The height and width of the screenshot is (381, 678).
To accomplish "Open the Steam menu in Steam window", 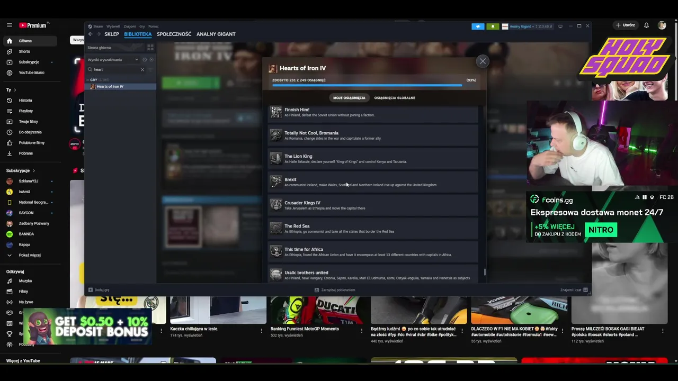I will (98, 26).
